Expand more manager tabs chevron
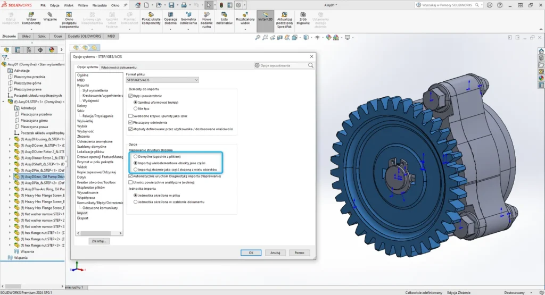Screen dimensions: 545x295 [x=62, y=50]
